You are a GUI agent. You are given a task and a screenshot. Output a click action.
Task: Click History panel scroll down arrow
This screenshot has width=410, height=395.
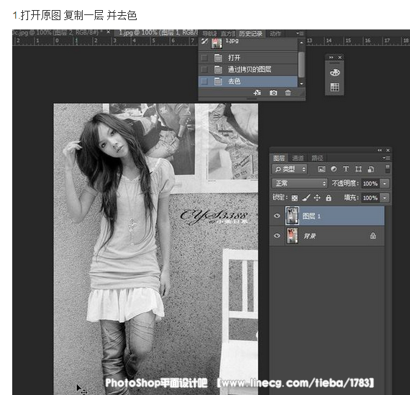tap(301, 83)
